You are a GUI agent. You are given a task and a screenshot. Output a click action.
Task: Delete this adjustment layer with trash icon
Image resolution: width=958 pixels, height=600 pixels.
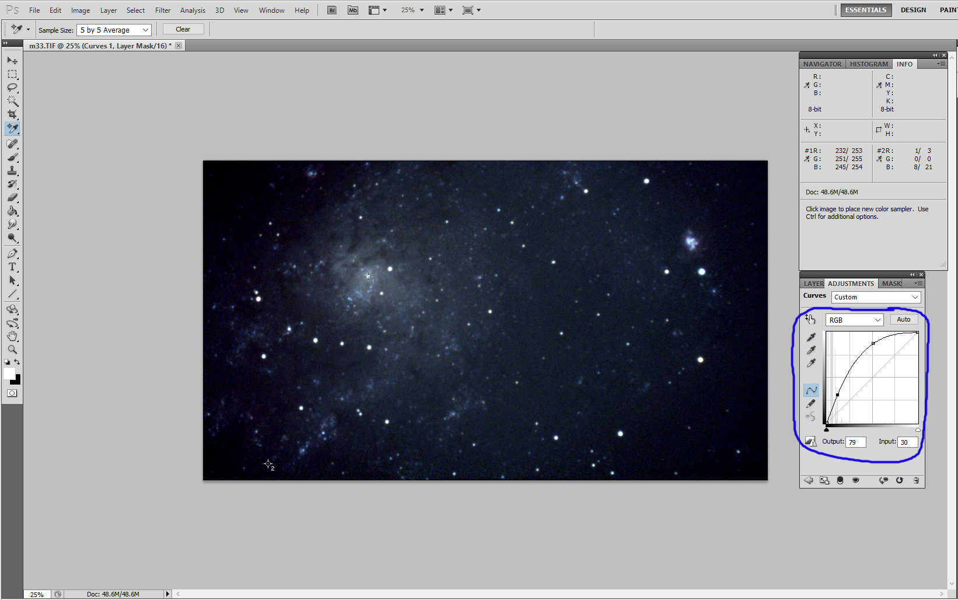(x=916, y=480)
